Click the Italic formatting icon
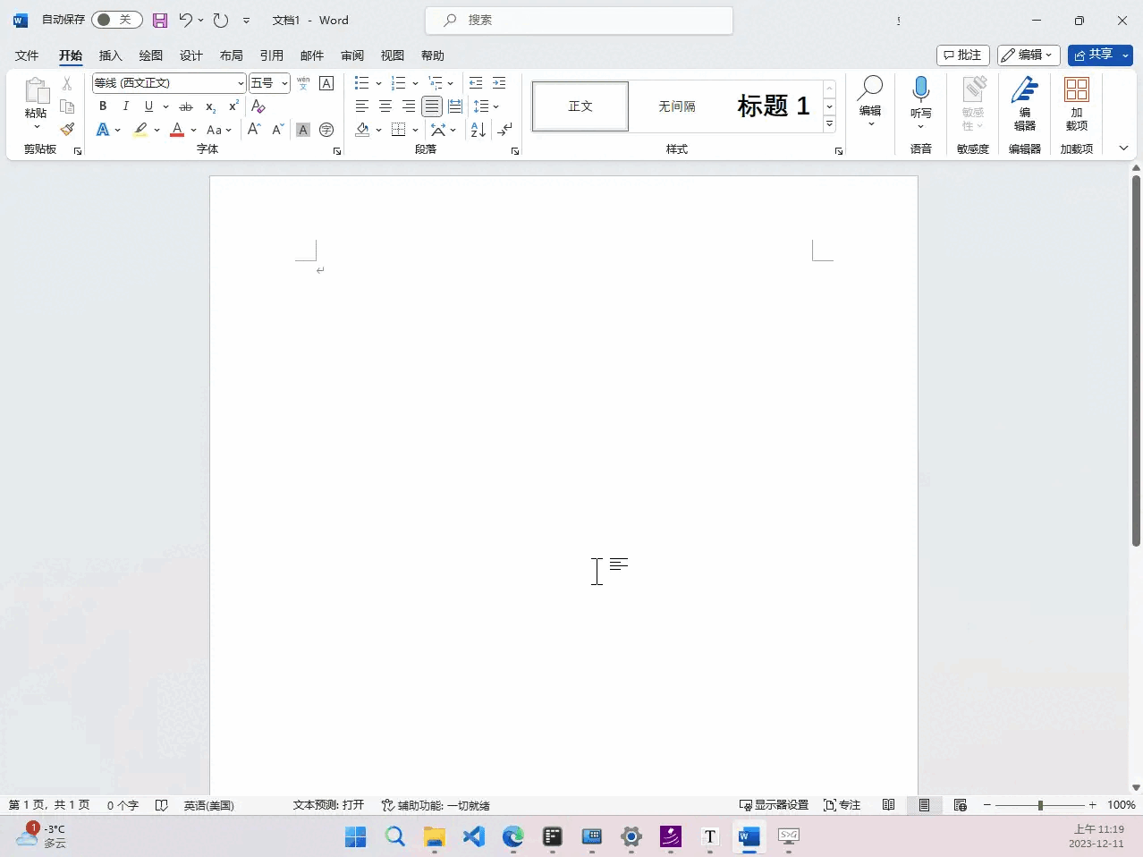 tap(125, 106)
